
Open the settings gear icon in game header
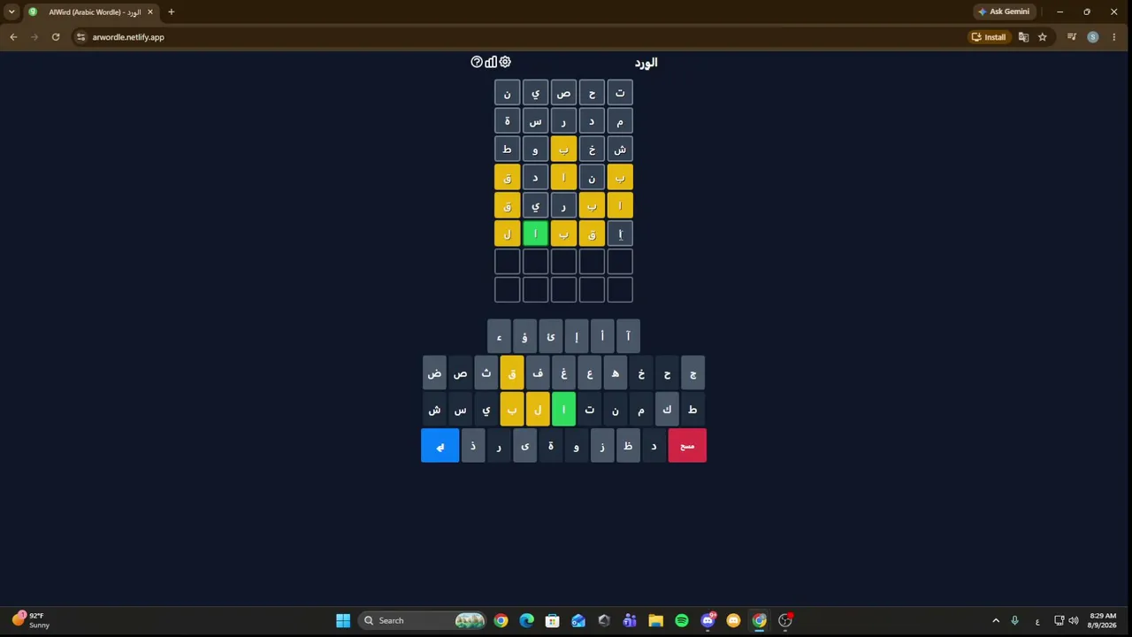click(505, 62)
